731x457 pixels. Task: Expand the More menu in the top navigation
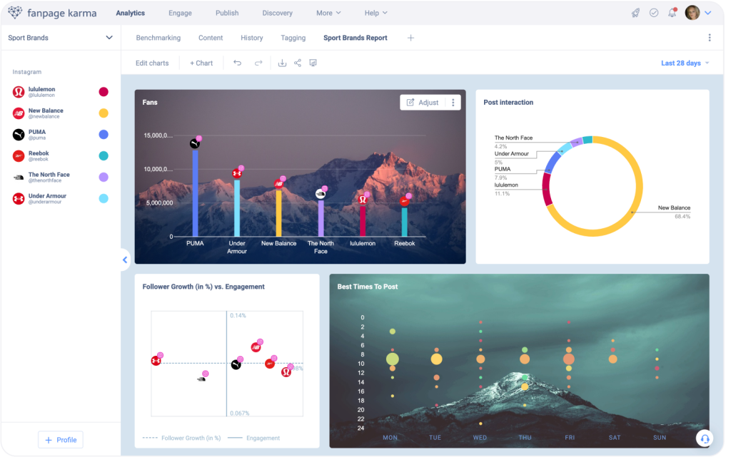(x=328, y=13)
